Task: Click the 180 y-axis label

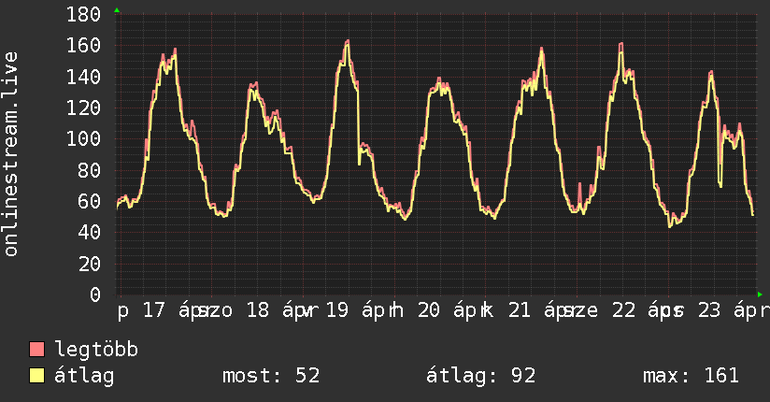Action: (83, 14)
